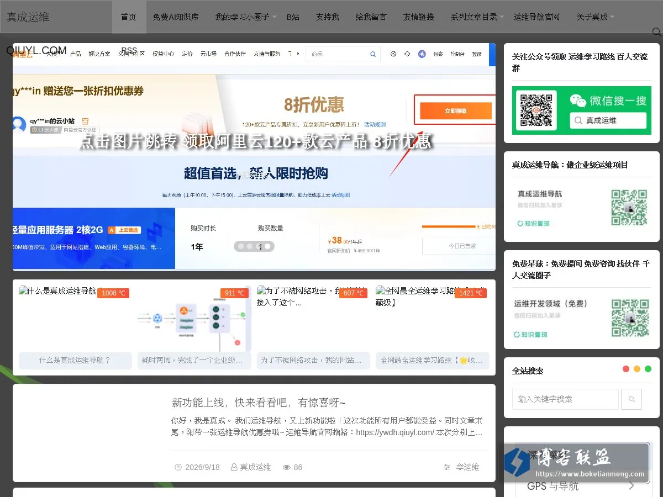Expand the 系列文章目录 dropdown menu

click(477, 17)
